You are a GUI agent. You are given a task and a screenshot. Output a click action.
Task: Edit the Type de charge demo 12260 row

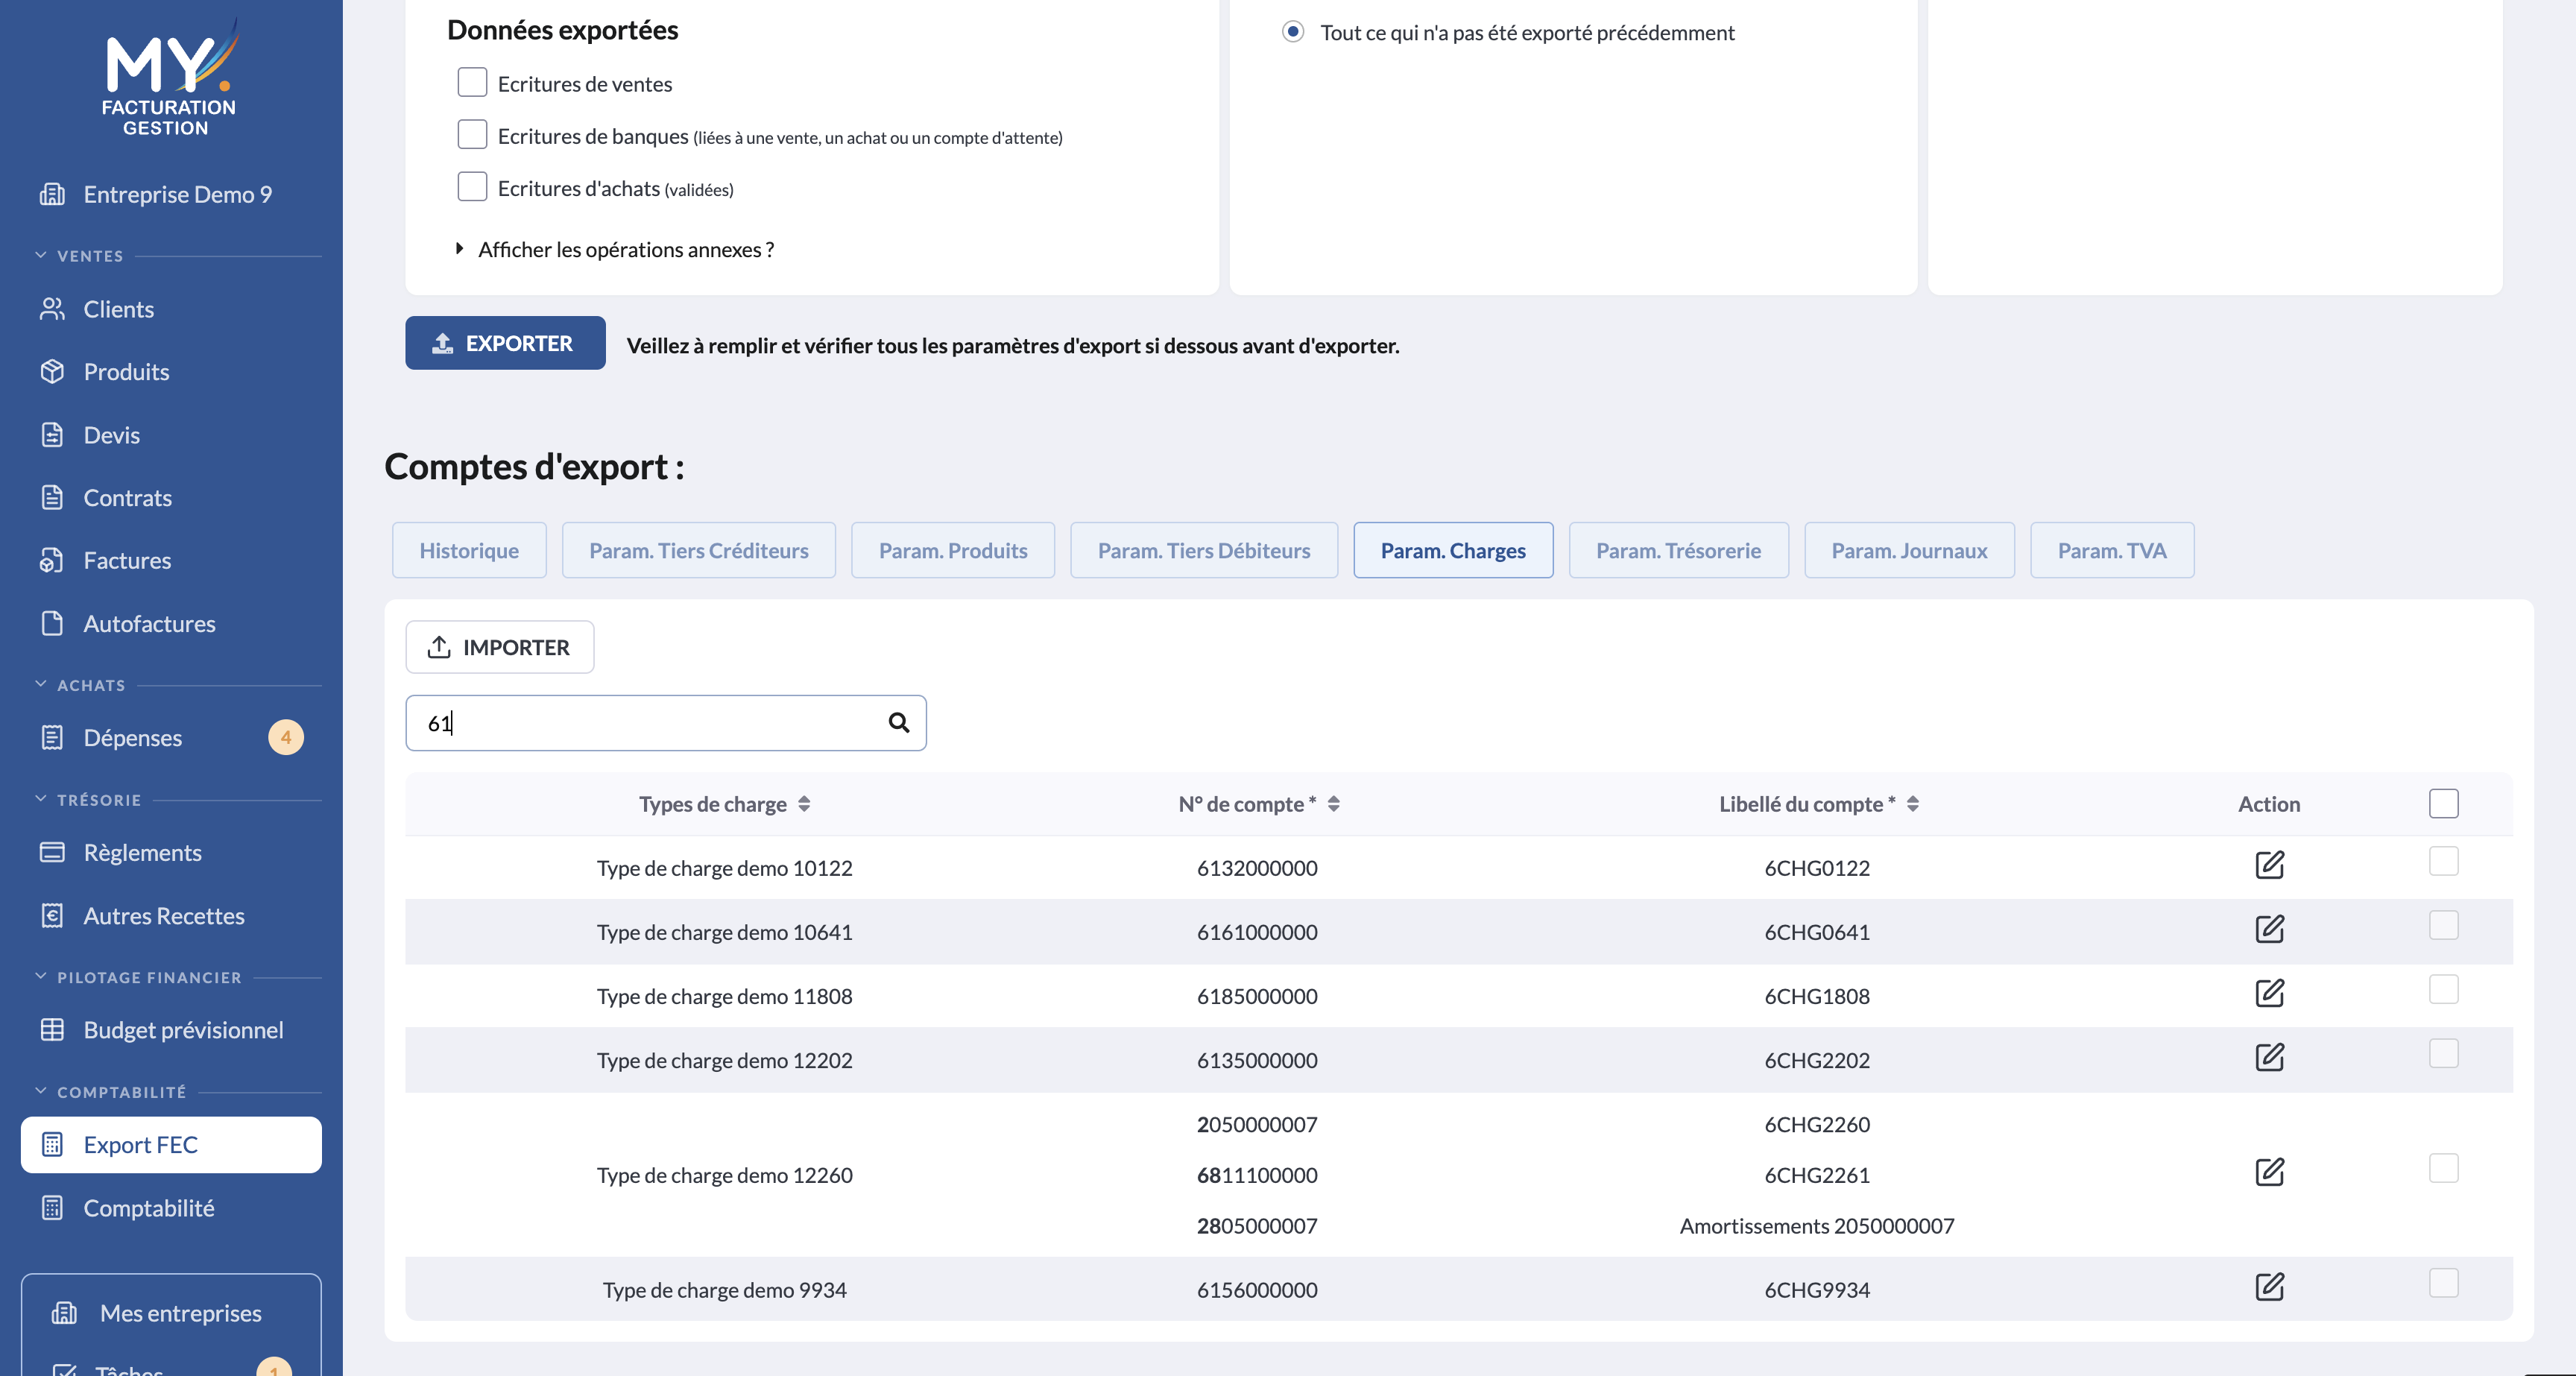point(2269,1172)
